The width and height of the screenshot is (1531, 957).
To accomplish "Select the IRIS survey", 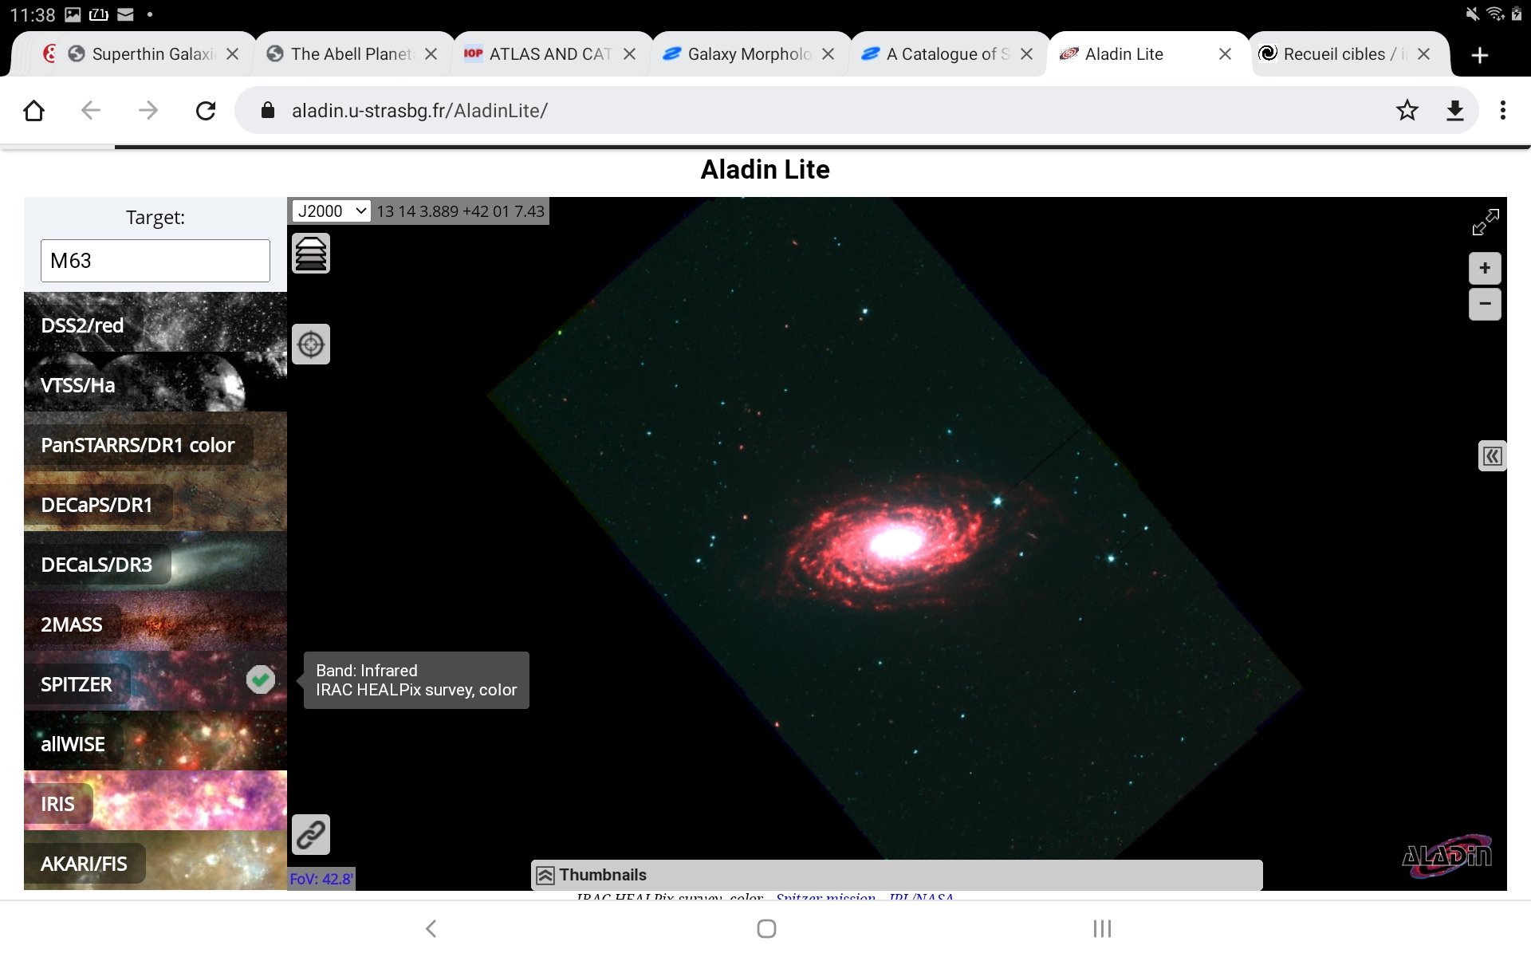I will click(155, 801).
